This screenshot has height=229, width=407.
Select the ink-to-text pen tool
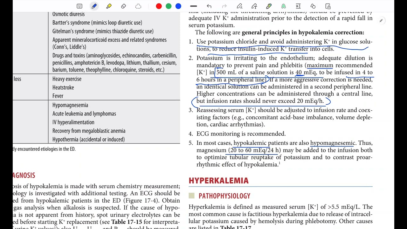tap(254, 6)
